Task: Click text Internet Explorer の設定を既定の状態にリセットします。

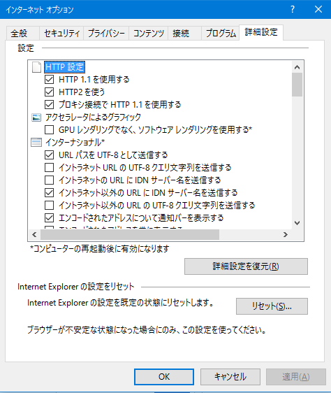Action: [120, 303]
